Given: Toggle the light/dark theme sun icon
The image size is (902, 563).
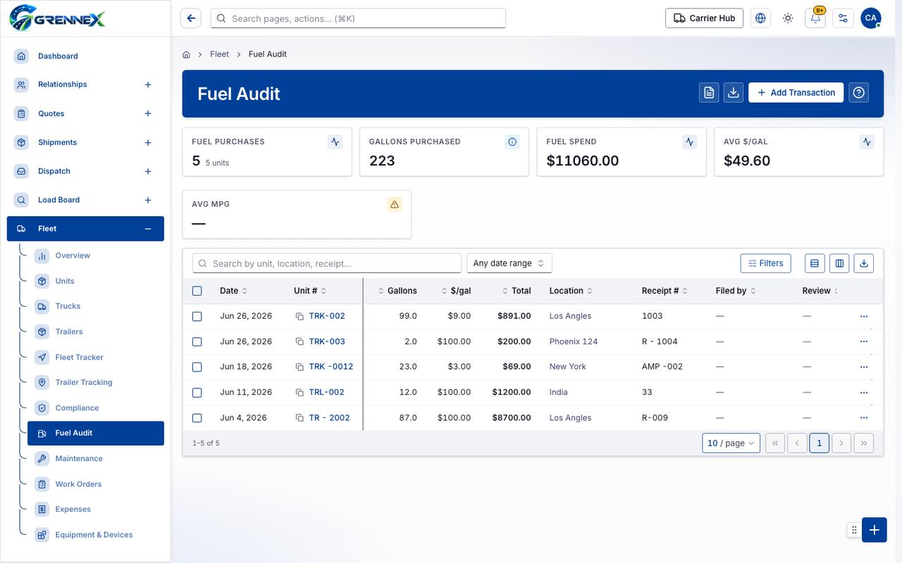Looking at the screenshot, I should click(788, 18).
